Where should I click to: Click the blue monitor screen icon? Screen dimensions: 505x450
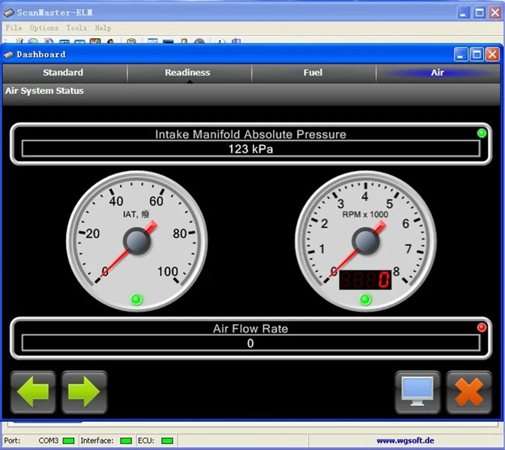point(418,392)
